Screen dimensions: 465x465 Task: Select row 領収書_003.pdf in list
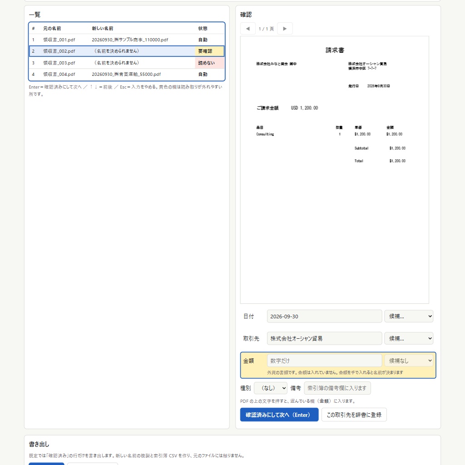[127, 63]
